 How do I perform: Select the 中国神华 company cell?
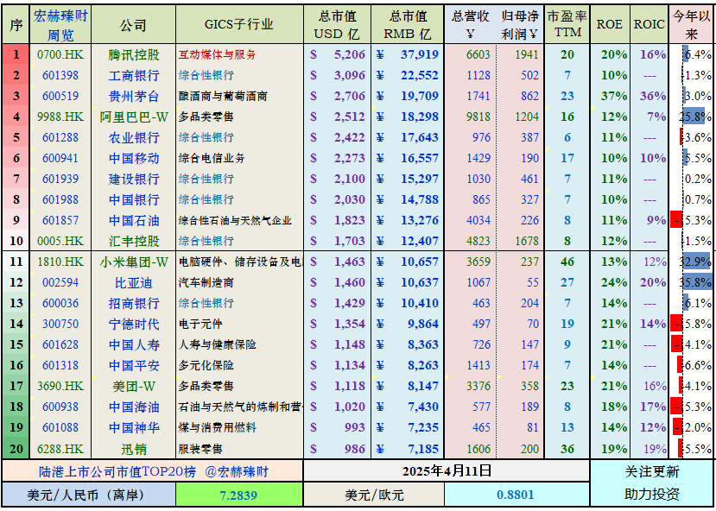[133, 427]
